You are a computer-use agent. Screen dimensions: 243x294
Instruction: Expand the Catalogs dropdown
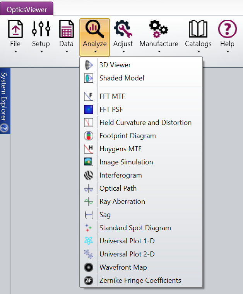click(x=198, y=37)
